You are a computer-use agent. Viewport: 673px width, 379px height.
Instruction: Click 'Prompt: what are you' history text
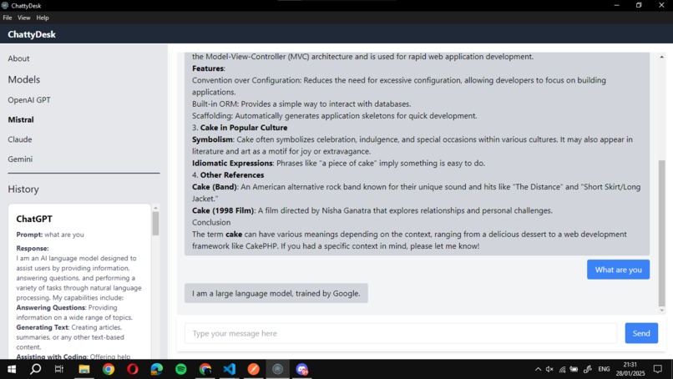pos(50,235)
